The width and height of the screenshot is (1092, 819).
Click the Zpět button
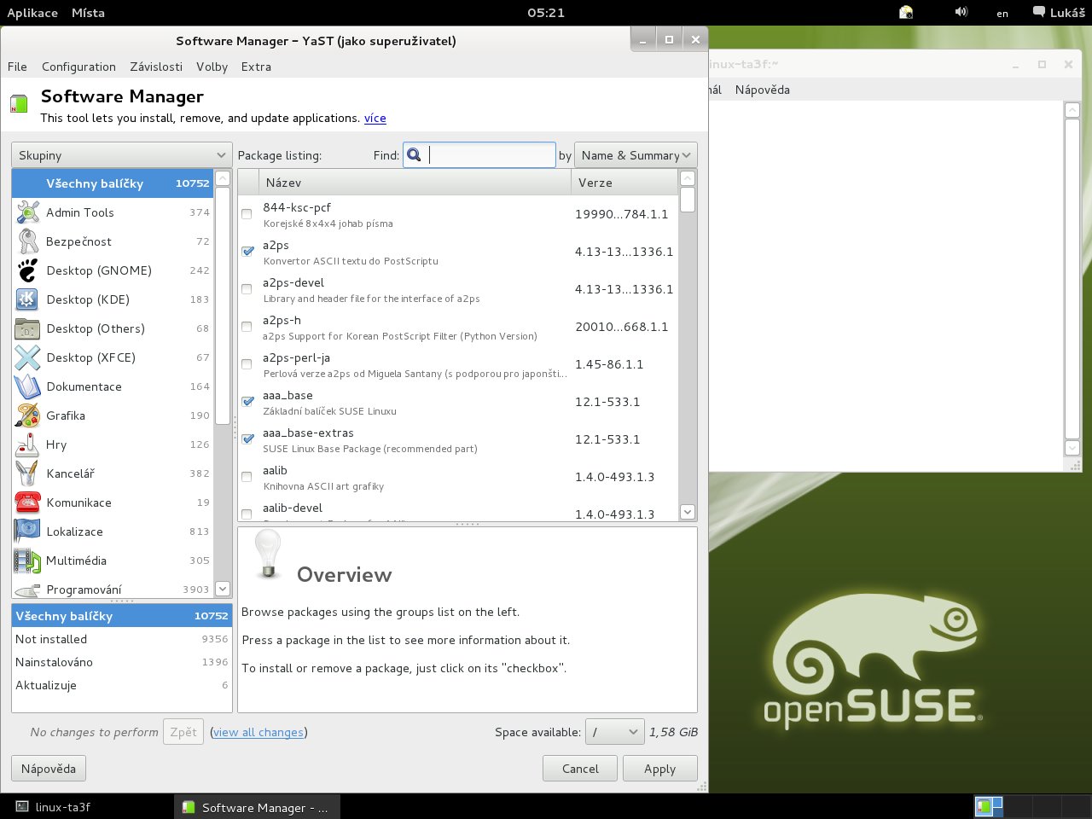coord(183,732)
